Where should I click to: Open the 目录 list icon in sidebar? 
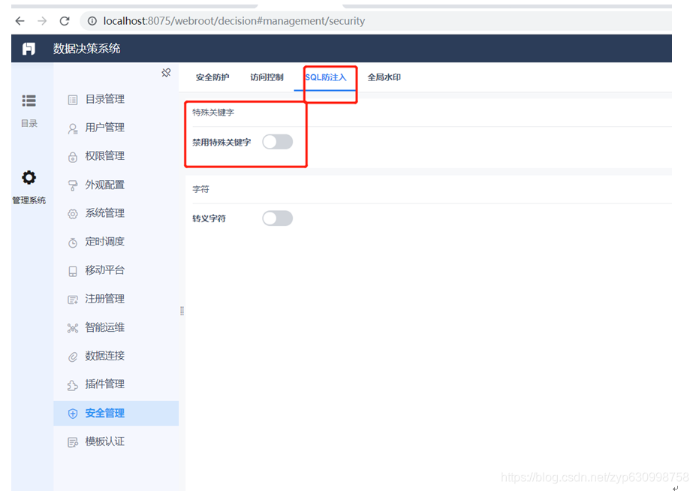click(x=29, y=101)
